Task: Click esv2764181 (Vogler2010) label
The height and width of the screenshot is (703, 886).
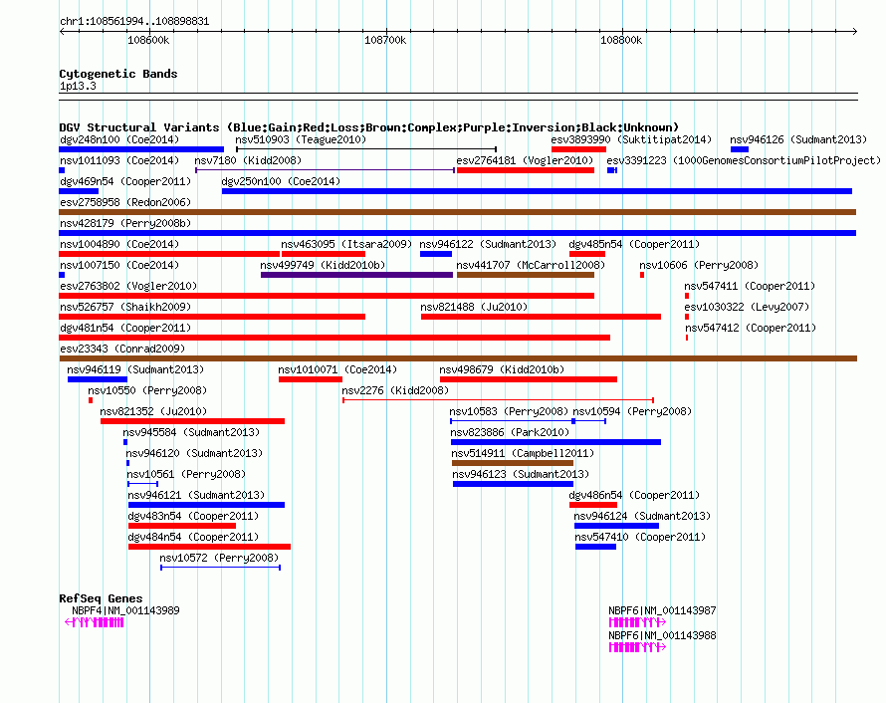Action: [x=525, y=160]
